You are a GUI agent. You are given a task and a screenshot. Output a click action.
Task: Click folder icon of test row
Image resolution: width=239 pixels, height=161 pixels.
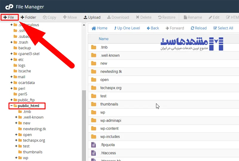94,96
